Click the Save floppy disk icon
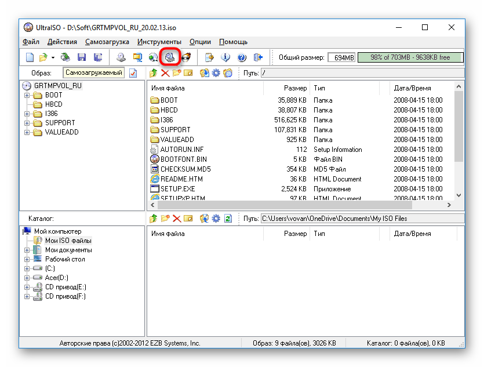The width and height of the screenshot is (484, 367). click(82, 57)
